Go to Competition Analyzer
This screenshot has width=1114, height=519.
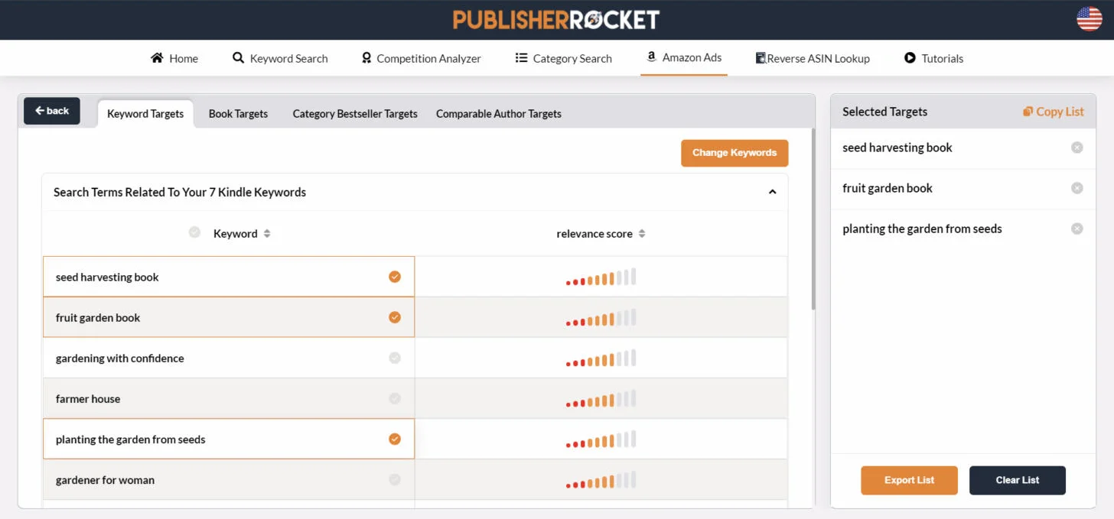[x=421, y=58]
